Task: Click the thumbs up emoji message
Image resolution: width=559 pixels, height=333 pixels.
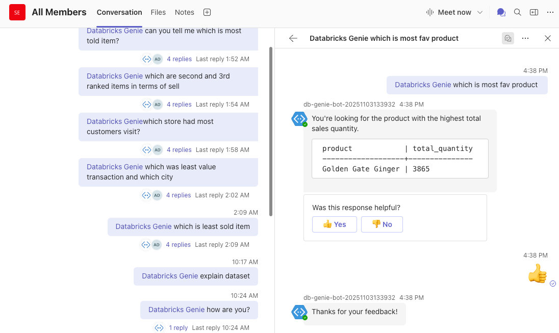Action: click(537, 273)
